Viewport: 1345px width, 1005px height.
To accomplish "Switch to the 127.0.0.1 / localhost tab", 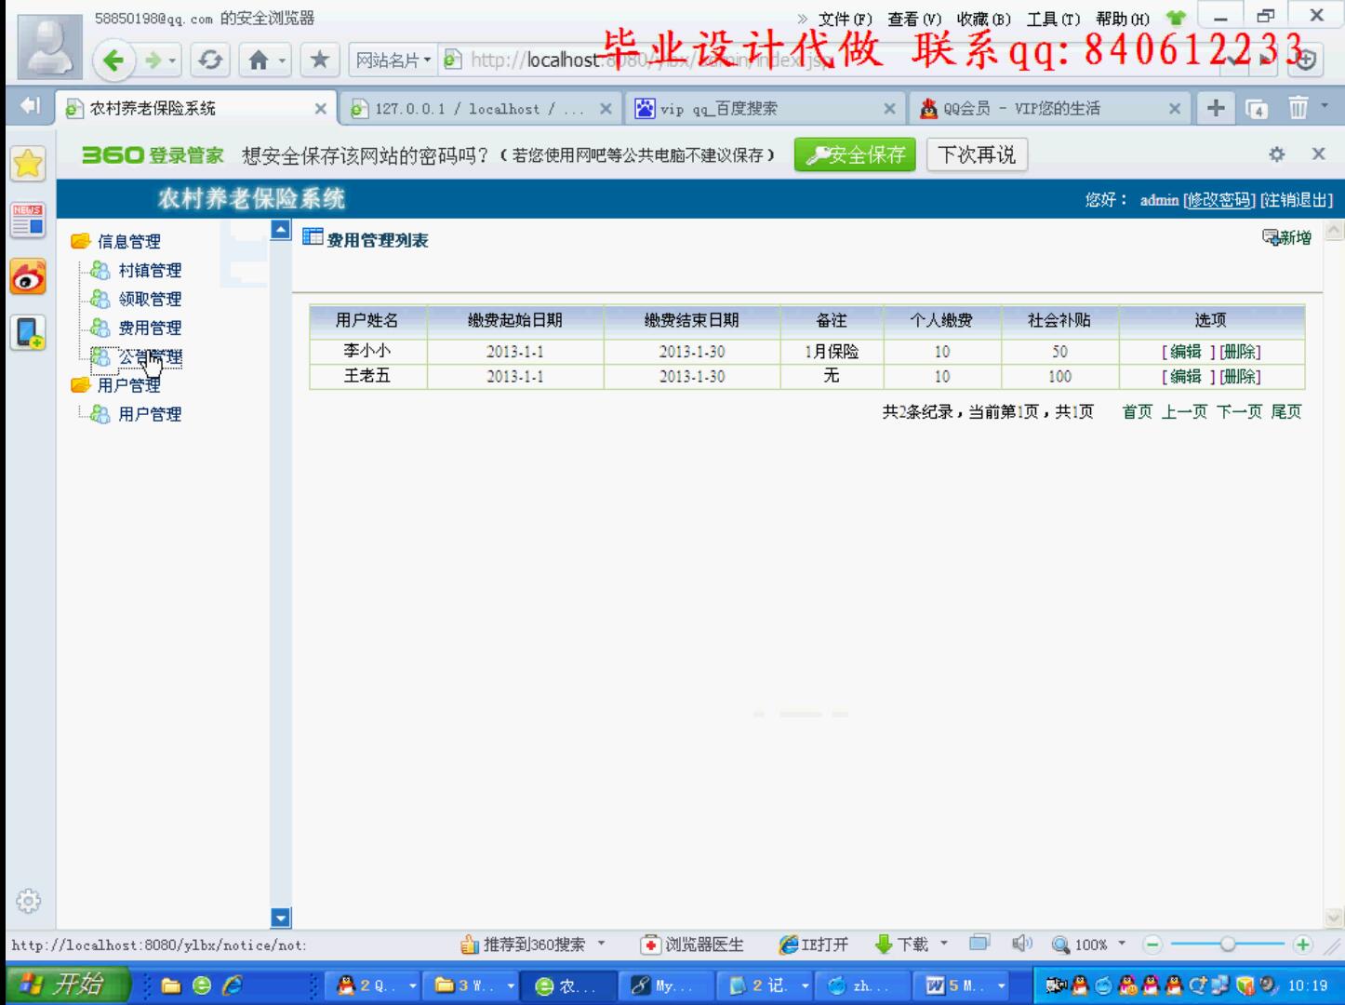I will point(479,108).
